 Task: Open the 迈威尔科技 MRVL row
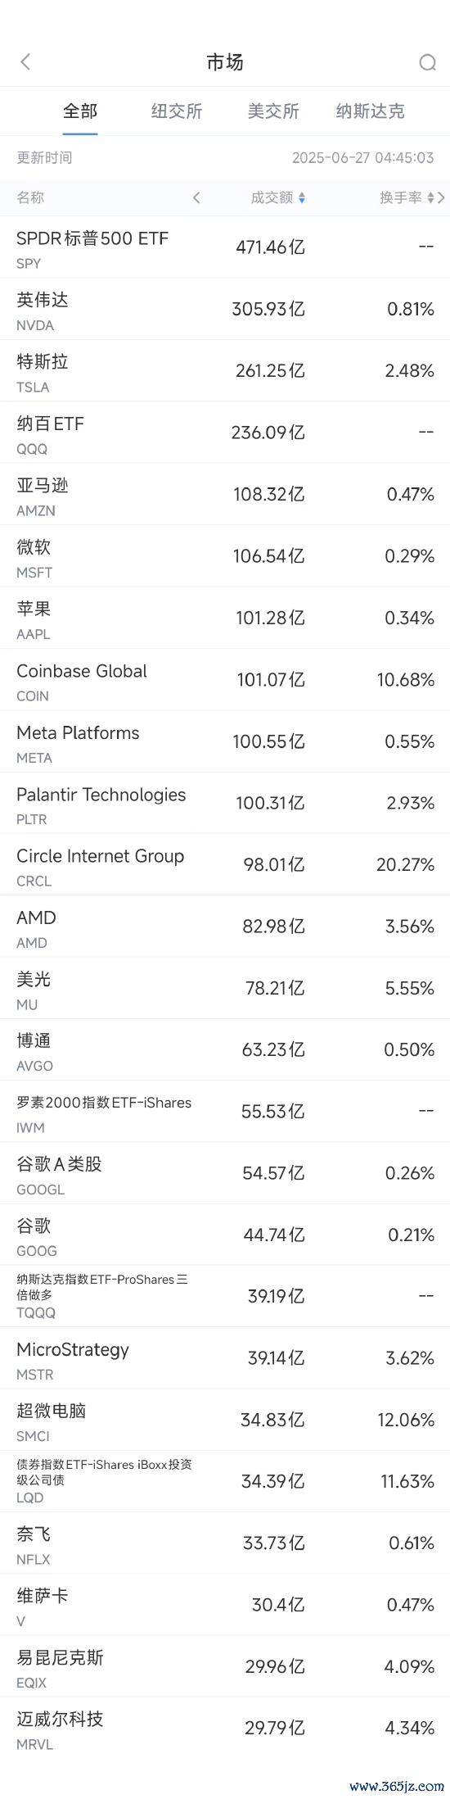pyautogui.click(x=225, y=1728)
